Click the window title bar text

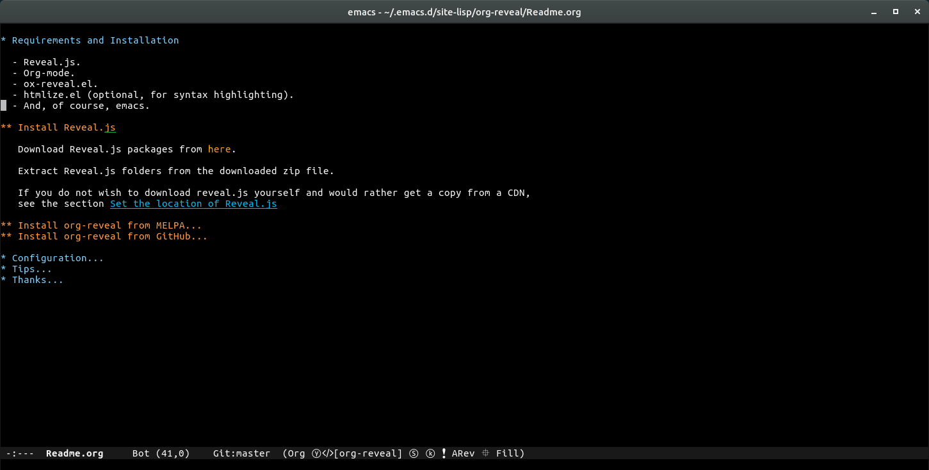(464, 12)
